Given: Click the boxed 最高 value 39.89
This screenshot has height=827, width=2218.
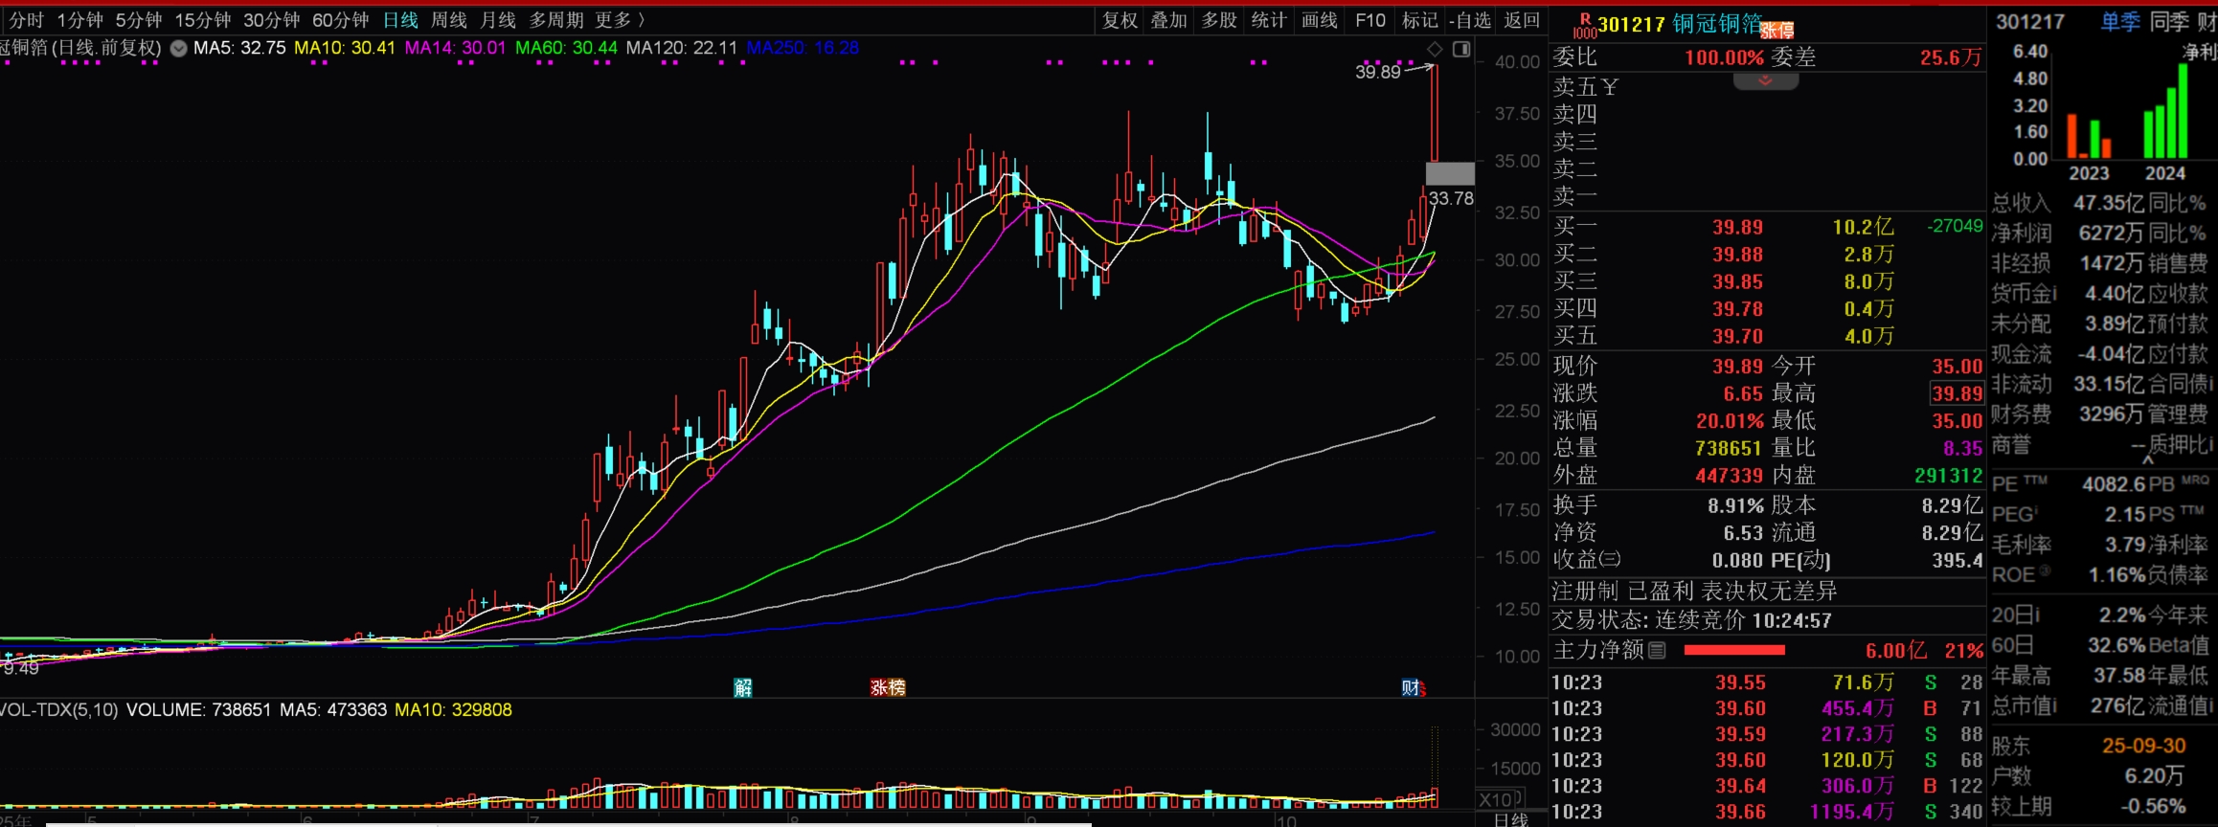Looking at the screenshot, I should (x=1957, y=393).
